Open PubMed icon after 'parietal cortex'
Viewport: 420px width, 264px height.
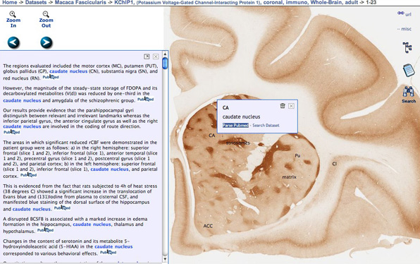coord(28,175)
